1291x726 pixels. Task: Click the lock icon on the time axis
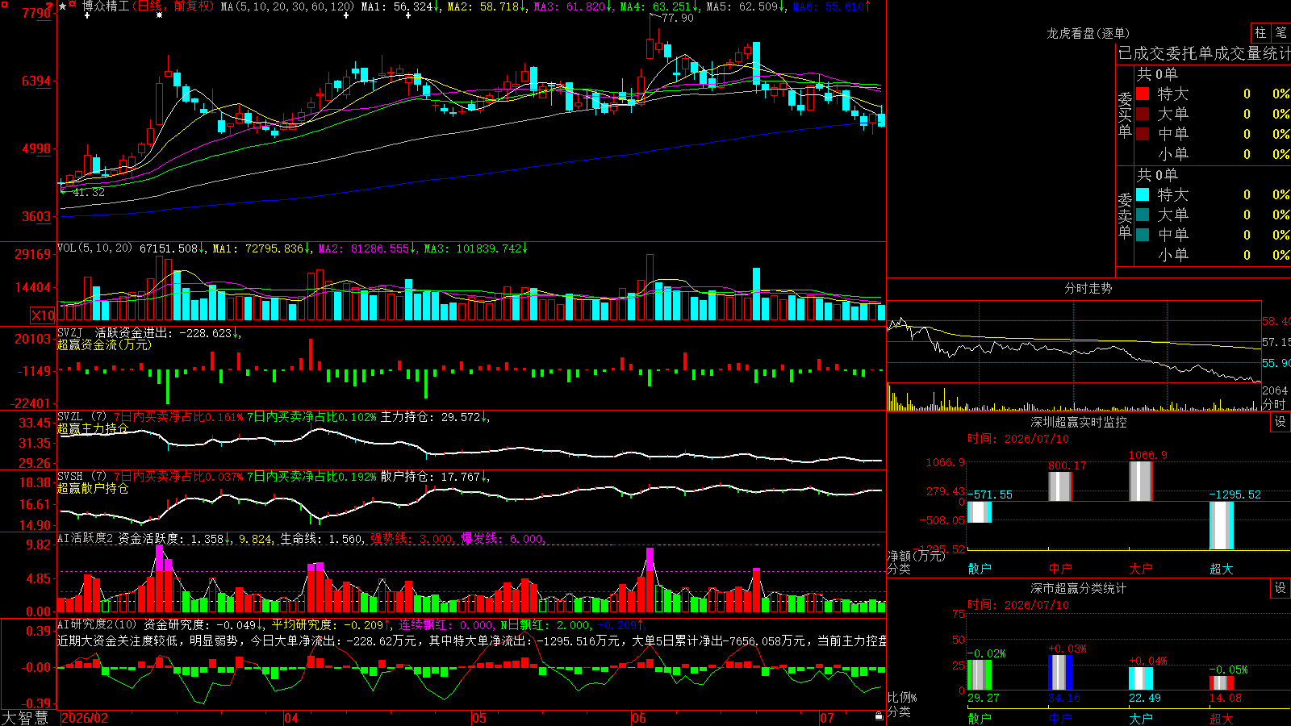click(879, 716)
